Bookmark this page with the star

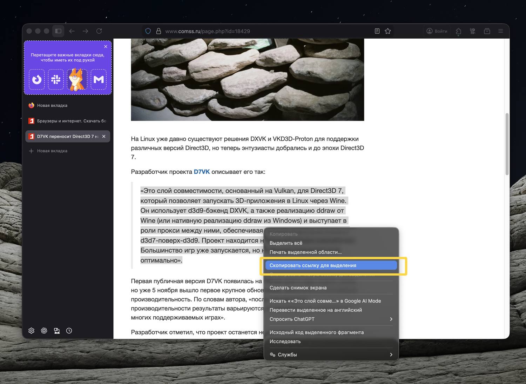click(387, 31)
